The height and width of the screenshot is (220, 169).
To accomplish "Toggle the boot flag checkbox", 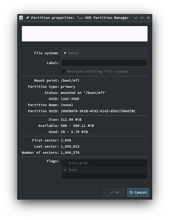I will (65, 170).
